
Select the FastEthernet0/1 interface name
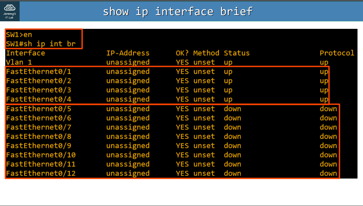click(38, 72)
